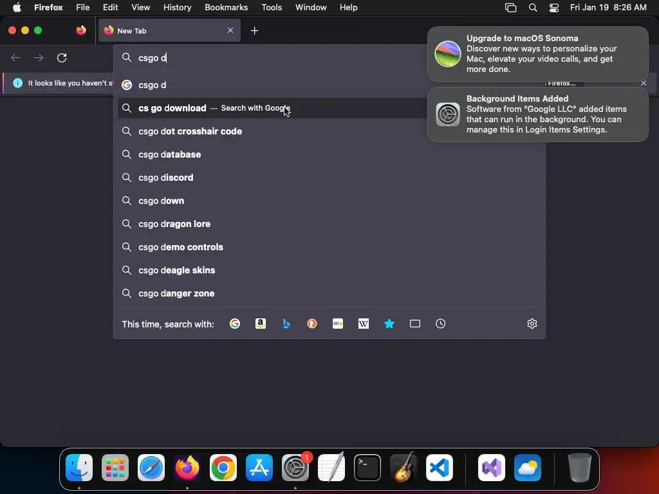Open the File menu
This screenshot has width=659, height=494.
[83, 7]
